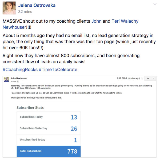
Task: Open the #CoachingRocks hashtag
Action: point(20,69)
